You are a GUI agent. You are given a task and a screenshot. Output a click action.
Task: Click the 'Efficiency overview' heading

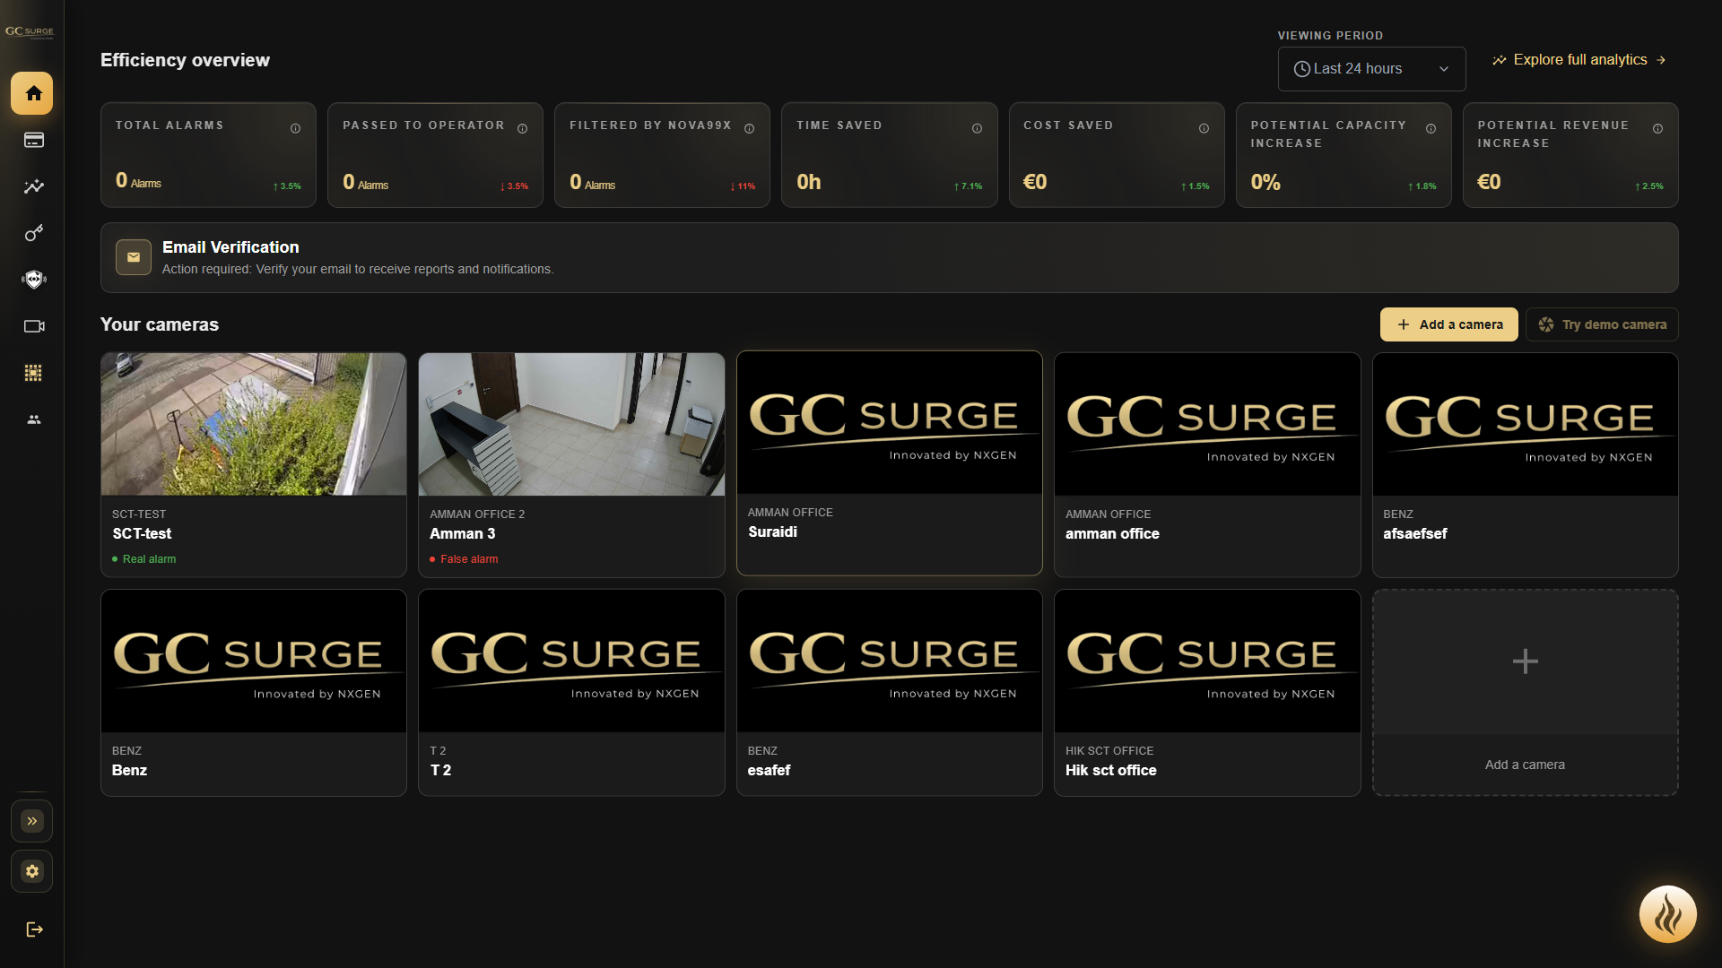(x=185, y=60)
